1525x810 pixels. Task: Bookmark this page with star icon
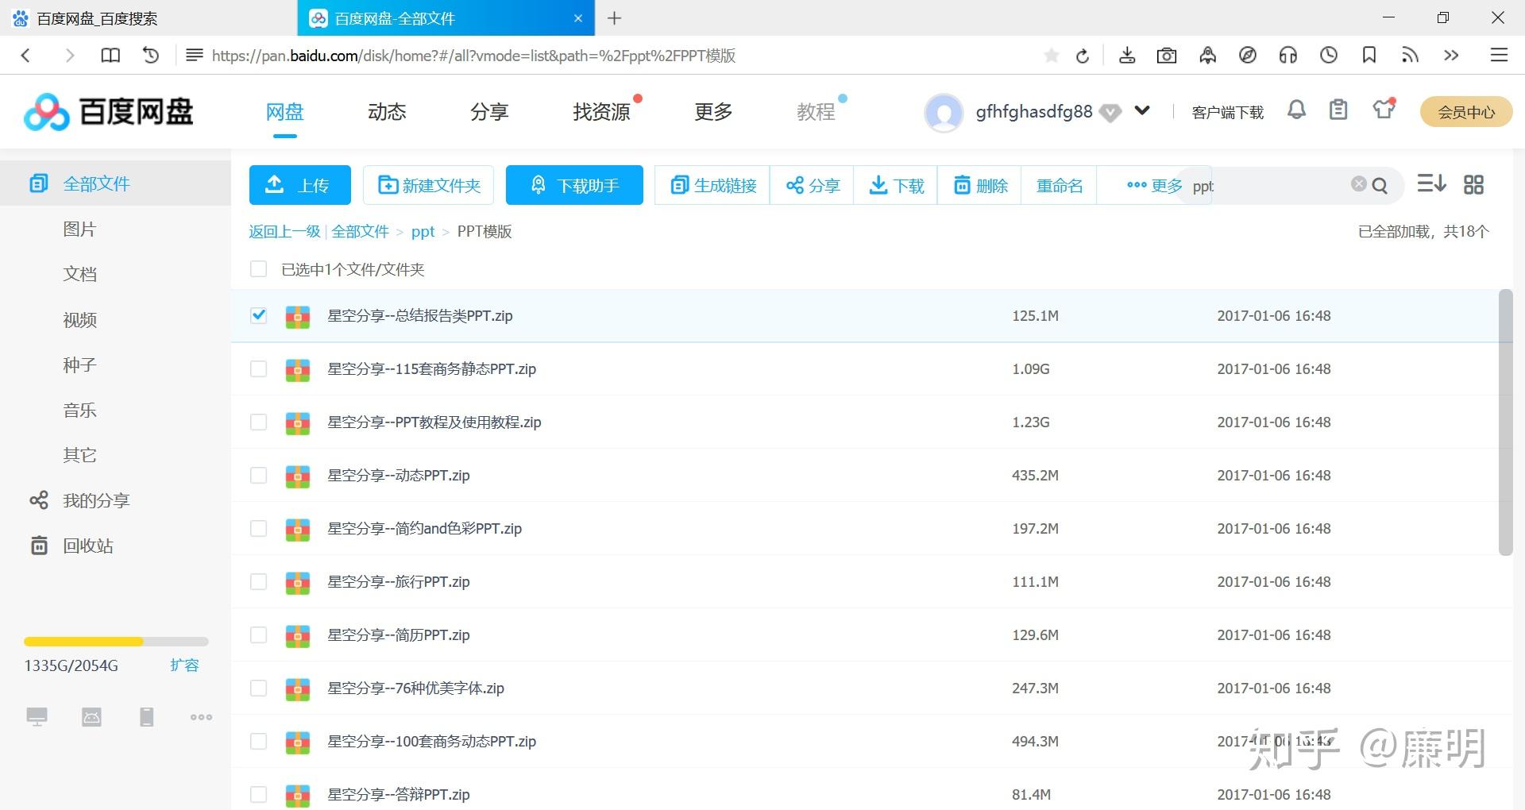(x=1052, y=56)
